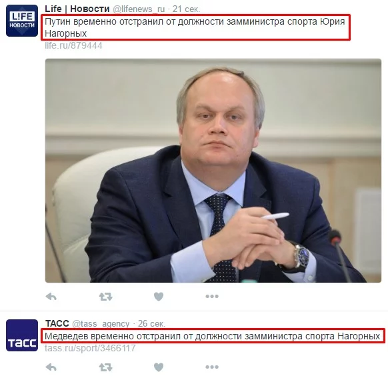388x380 pixels.
Task: Open the Life | Новости account name
Action: tap(77, 9)
